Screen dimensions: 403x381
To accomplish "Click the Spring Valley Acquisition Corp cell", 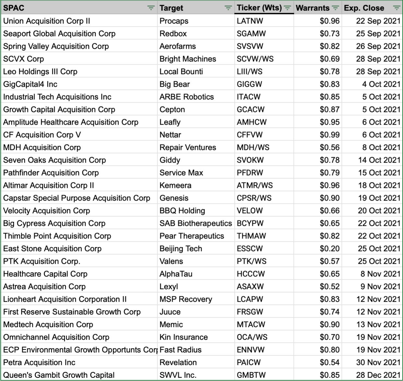I will (79, 46).
